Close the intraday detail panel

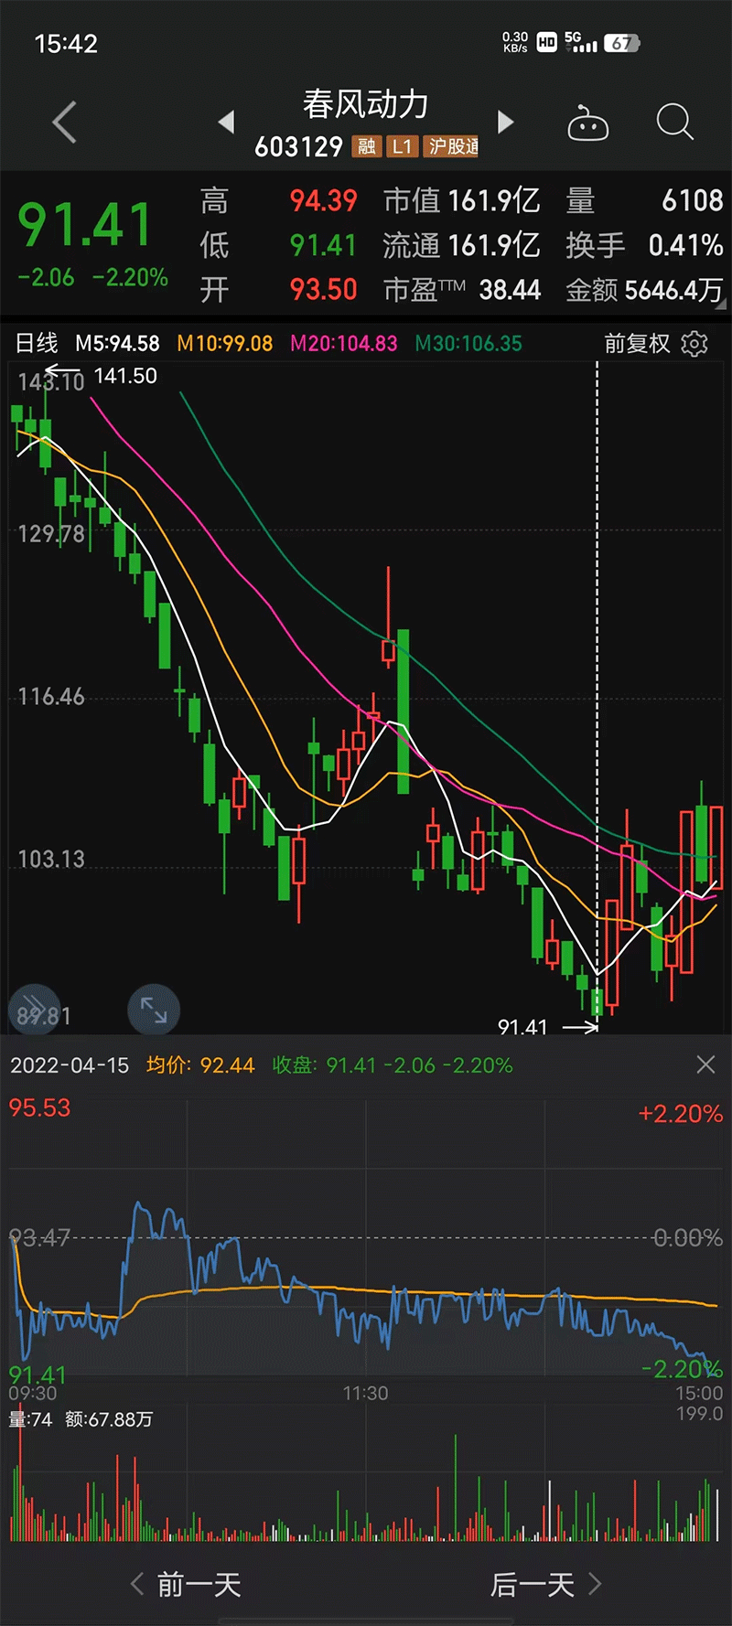click(705, 1064)
